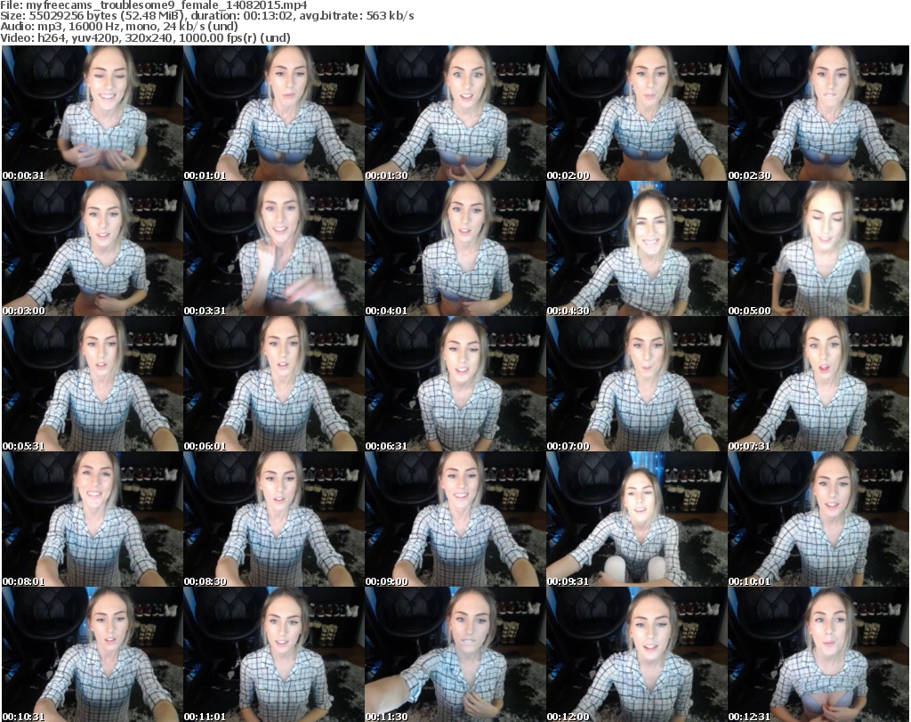The image size is (911, 722).
Task: Select the thumbnail stamped 00:01:30
Action: point(455,113)
